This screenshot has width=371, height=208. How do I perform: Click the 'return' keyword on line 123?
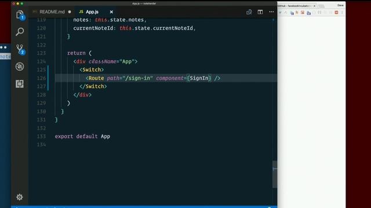point(76,53)
